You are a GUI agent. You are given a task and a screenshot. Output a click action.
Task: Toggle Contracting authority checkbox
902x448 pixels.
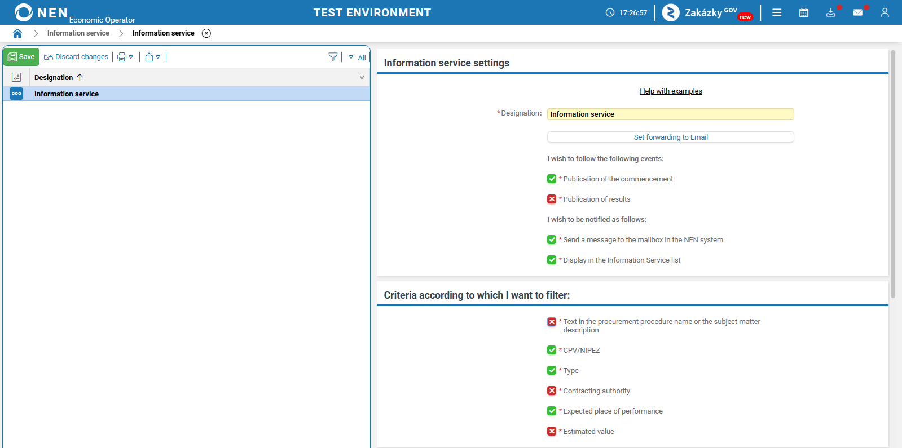(x=552, y=391)
